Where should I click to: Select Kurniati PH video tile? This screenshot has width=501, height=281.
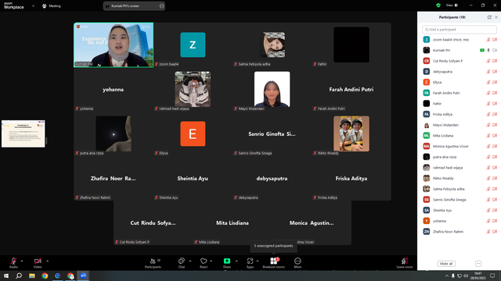(x=114, y=45)
